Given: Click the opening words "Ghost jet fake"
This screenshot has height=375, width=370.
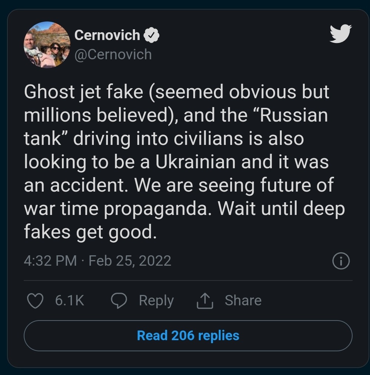Looking at the screenshot, I should tap(83, 92).
